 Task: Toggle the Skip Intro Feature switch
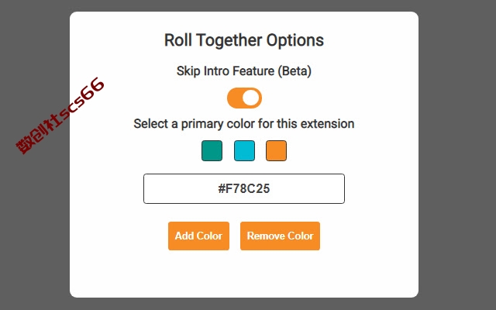coord(244,98)
